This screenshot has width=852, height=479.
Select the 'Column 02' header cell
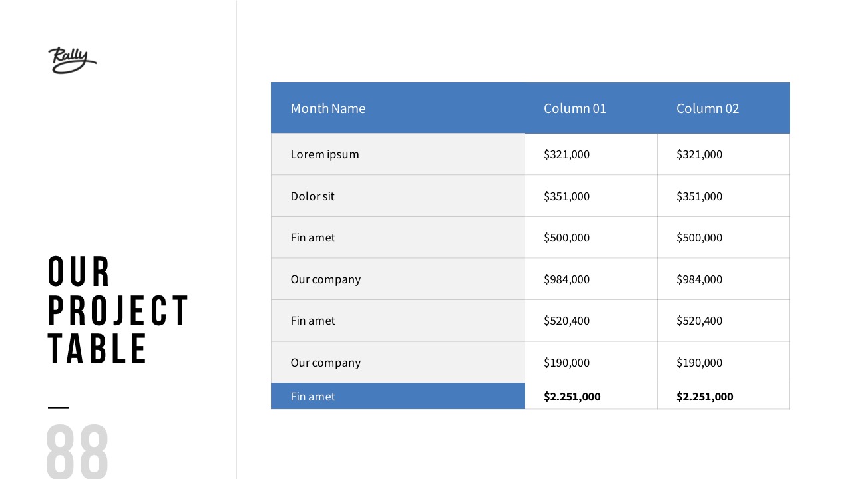[708, 108]
